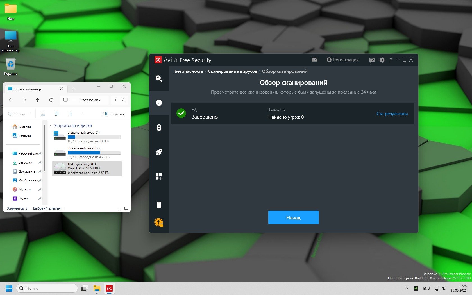Open Рабочий стол in Explorer navigation pane
Viewport: 472px width, 295px height.
(25, 153)
